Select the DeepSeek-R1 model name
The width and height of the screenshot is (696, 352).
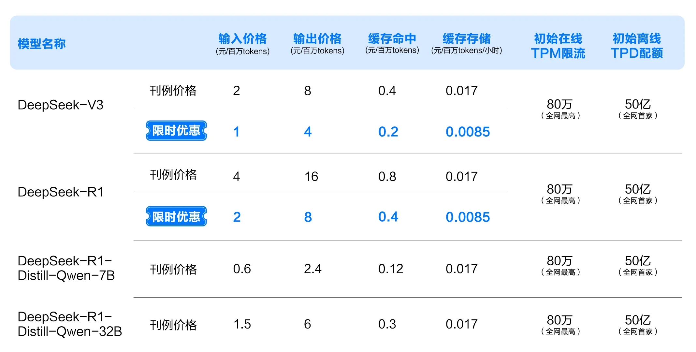click(x=60, y=192)
